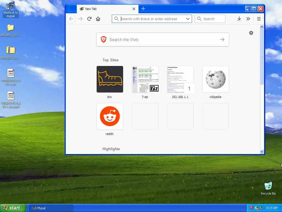Show more toolbar tools chevrons
Image resolution: width=282 pixels, height=212 pixels.
[x=248, y=19]
